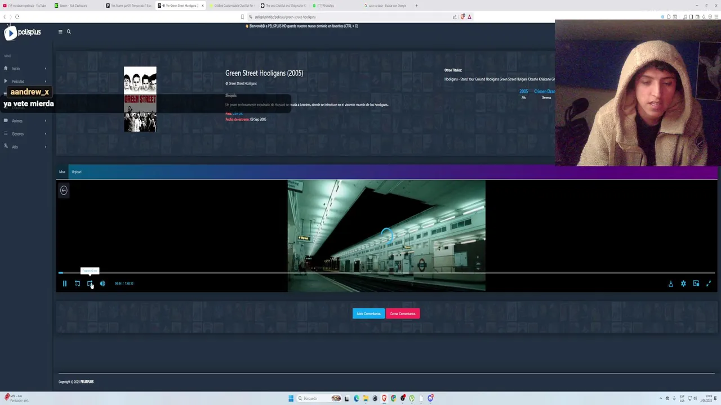Click the share icon in the address bar
The image size is (721, 405).
[455, 17]
